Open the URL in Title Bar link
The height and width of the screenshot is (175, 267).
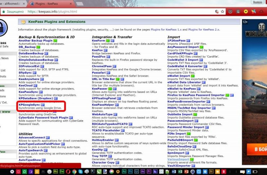[103, 79]
